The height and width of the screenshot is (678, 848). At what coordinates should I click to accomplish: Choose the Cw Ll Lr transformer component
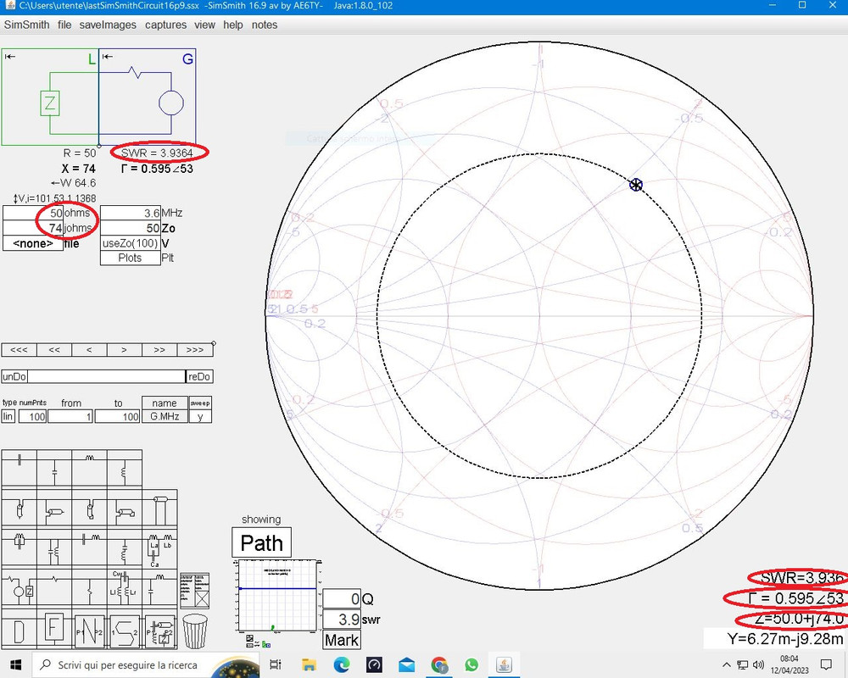point(125,587)
